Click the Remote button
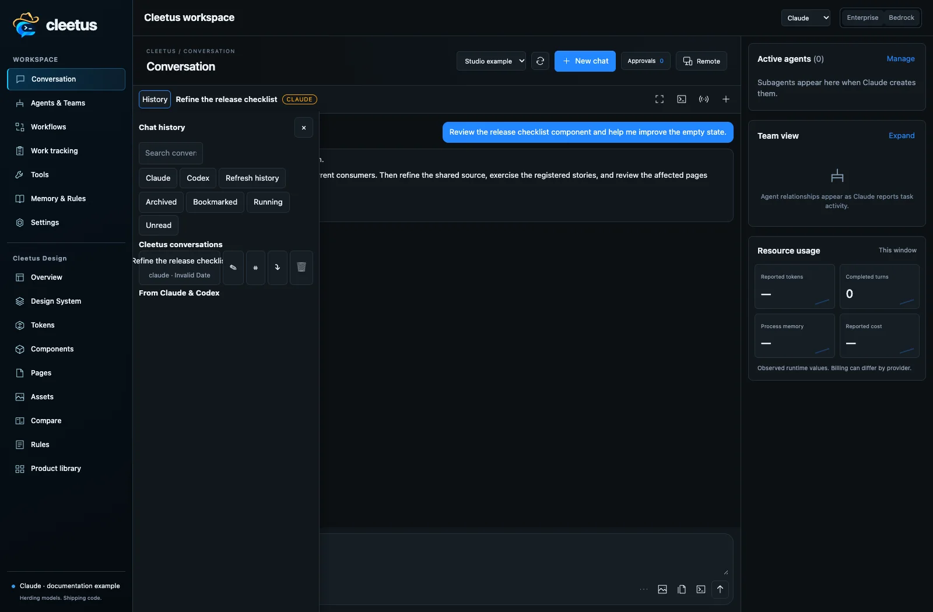The width and height of the screenshot is (933, 612). [x=701, y=61]
